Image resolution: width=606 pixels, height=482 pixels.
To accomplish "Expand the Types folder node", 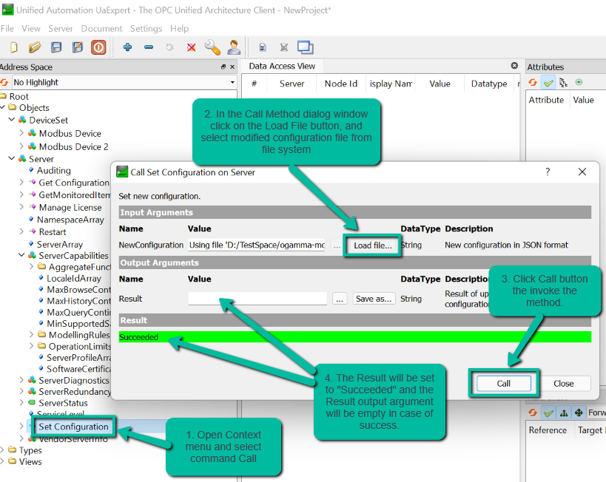I will click(x=3, y=449).
